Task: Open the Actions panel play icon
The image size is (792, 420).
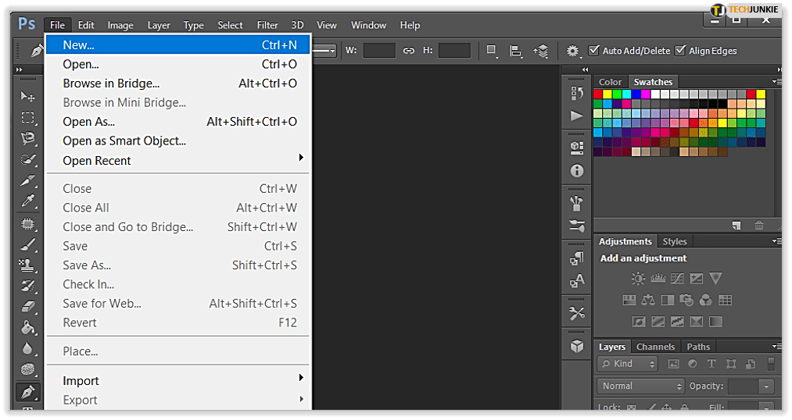Action: pos(577,116)
